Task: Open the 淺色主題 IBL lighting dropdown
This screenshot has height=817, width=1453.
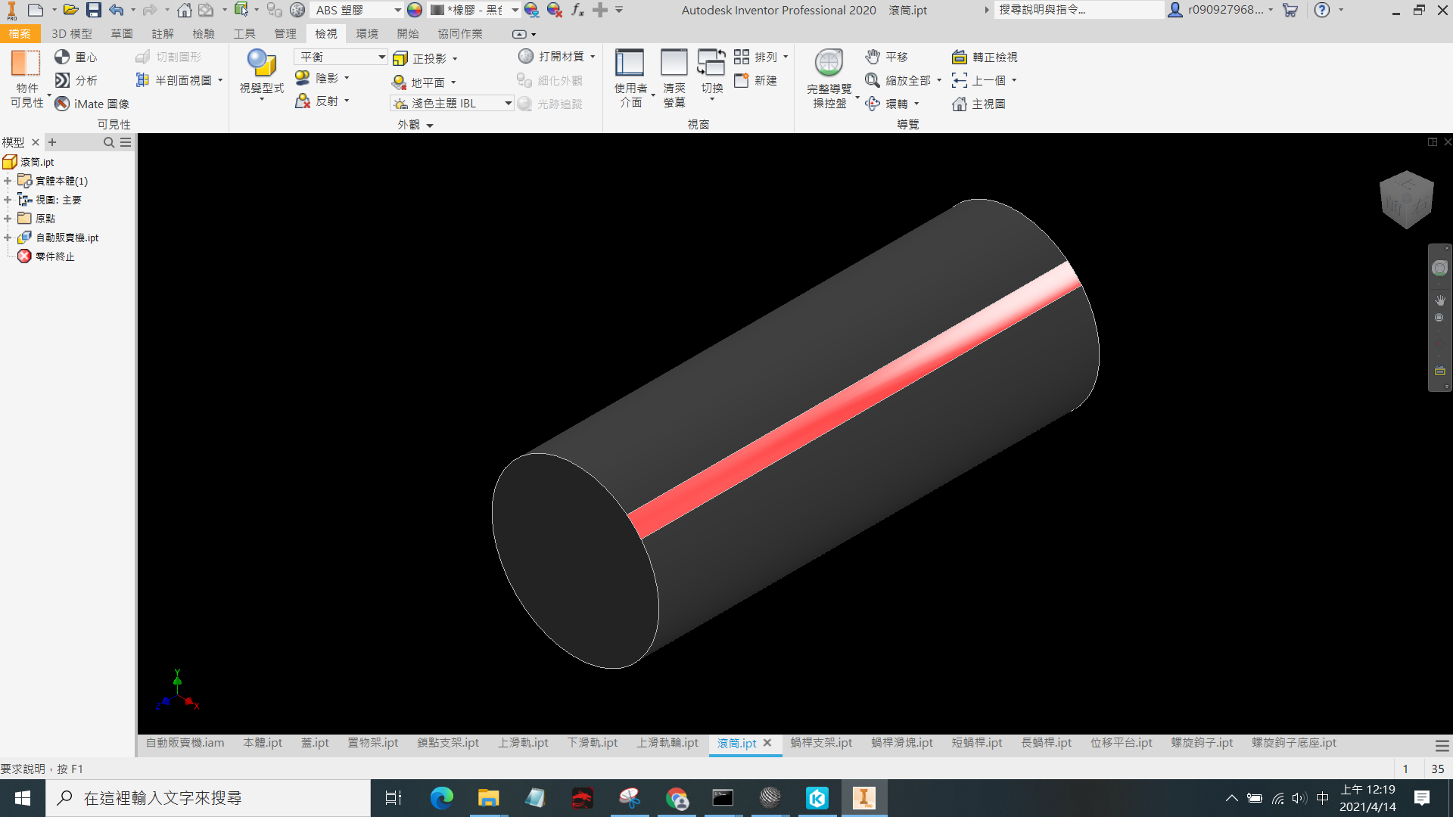Action: click(453, 104)
